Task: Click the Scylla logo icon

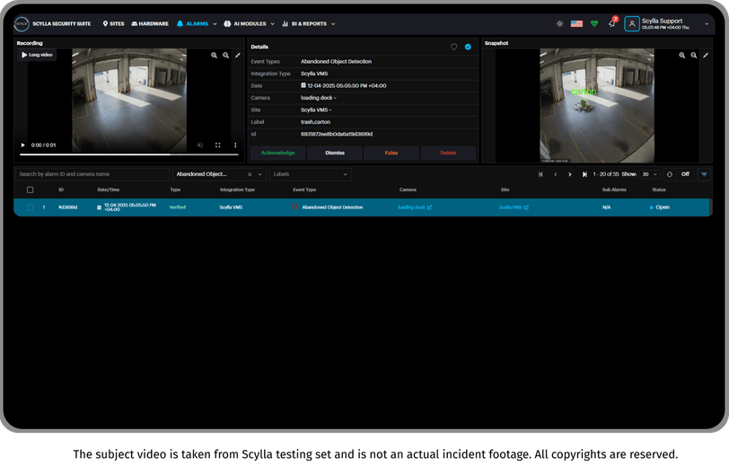Action: point(22,23)
